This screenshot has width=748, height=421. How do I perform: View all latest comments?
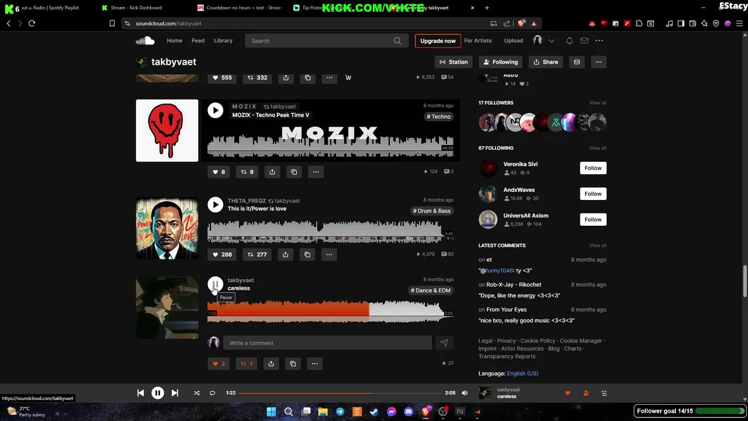(598, 246)
